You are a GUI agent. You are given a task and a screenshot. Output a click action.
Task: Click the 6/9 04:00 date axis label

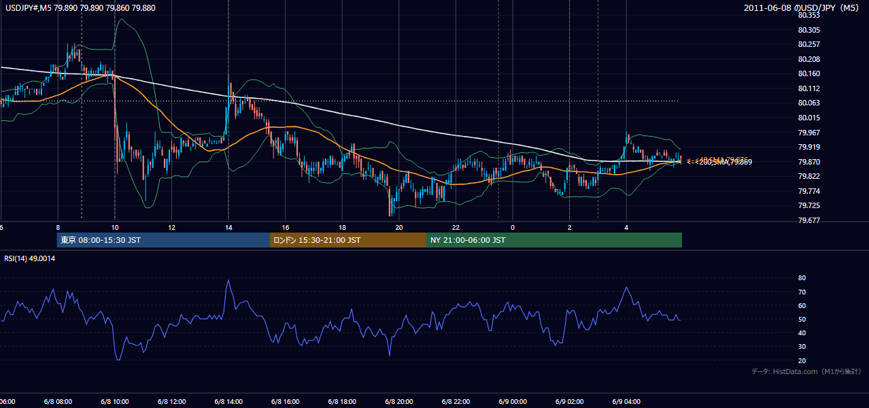(x=626, y=402)
